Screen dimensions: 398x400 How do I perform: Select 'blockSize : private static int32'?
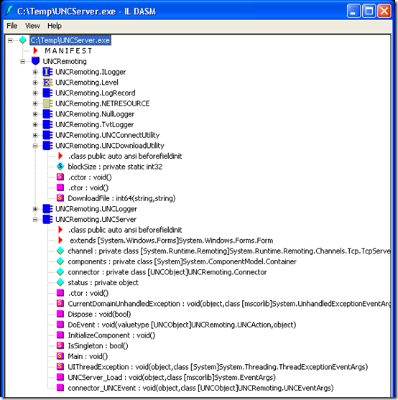[x=115, y=167]
